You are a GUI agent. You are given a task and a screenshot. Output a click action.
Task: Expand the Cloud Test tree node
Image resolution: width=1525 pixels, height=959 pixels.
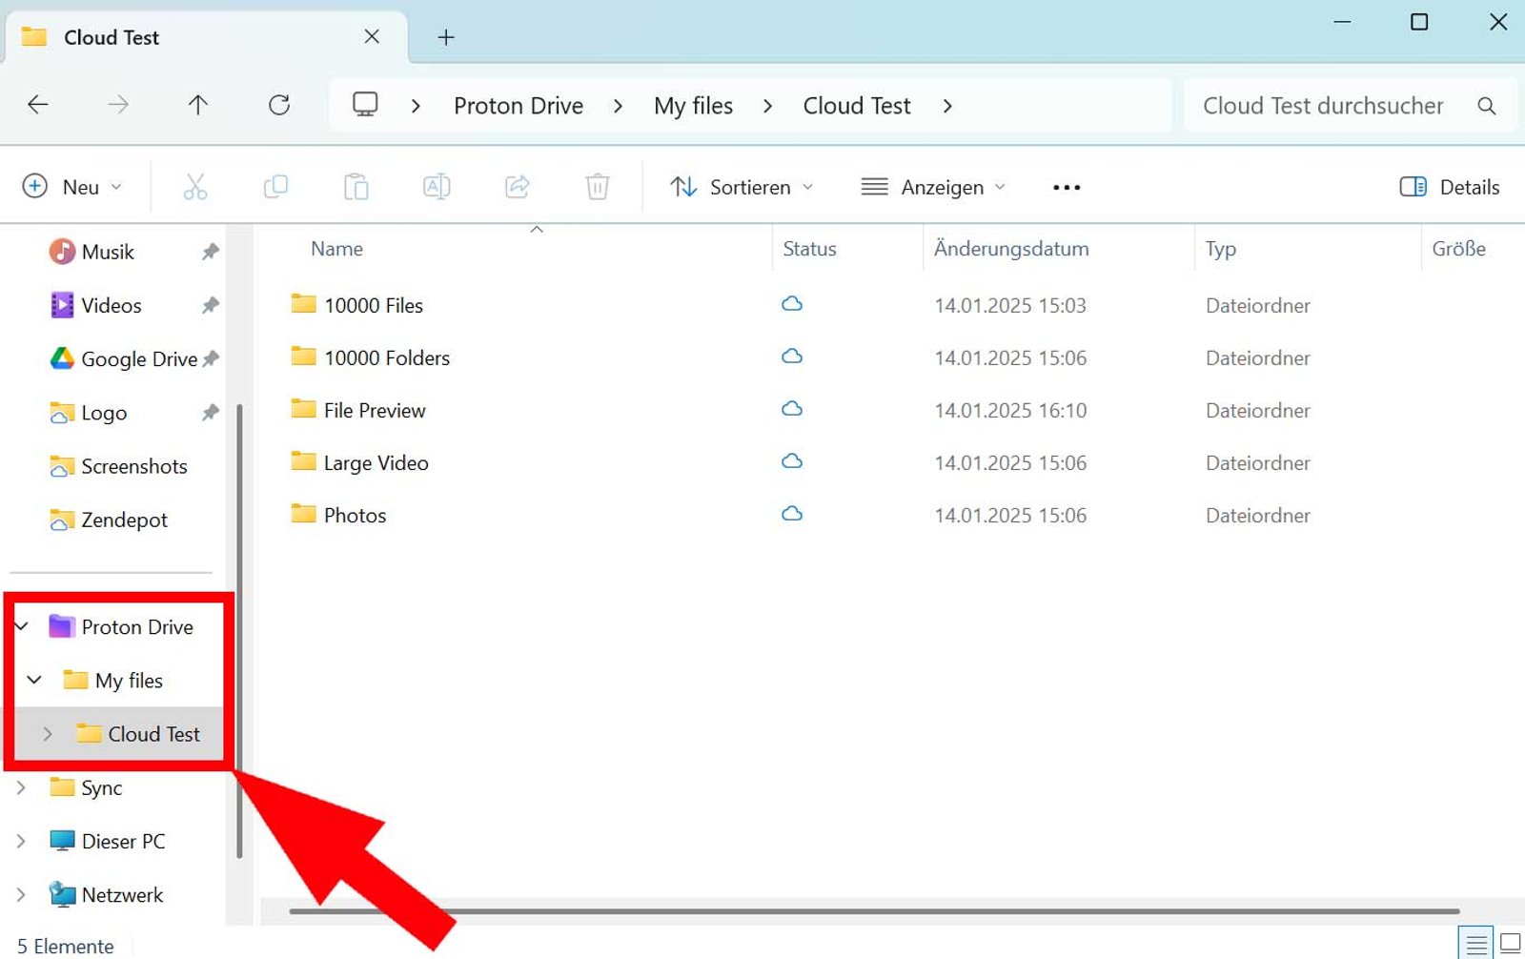(x=48, y=734)
